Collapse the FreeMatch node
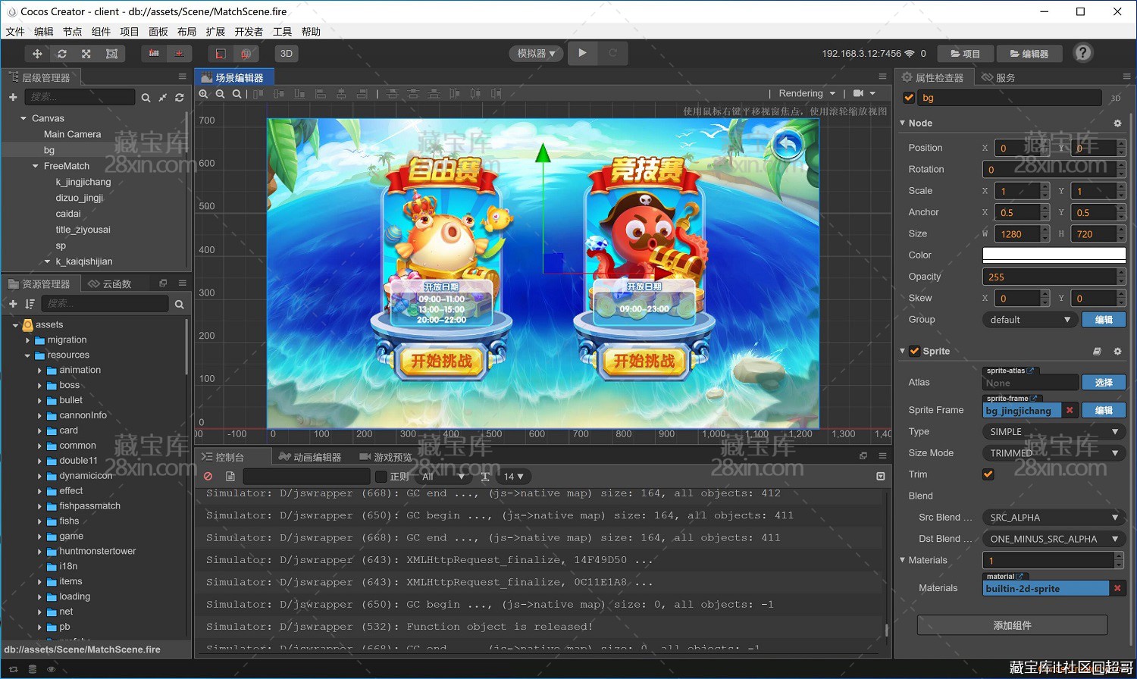The width and height of the screenshot is (1137, 679). pyautogui.click(x=35, y=166)
